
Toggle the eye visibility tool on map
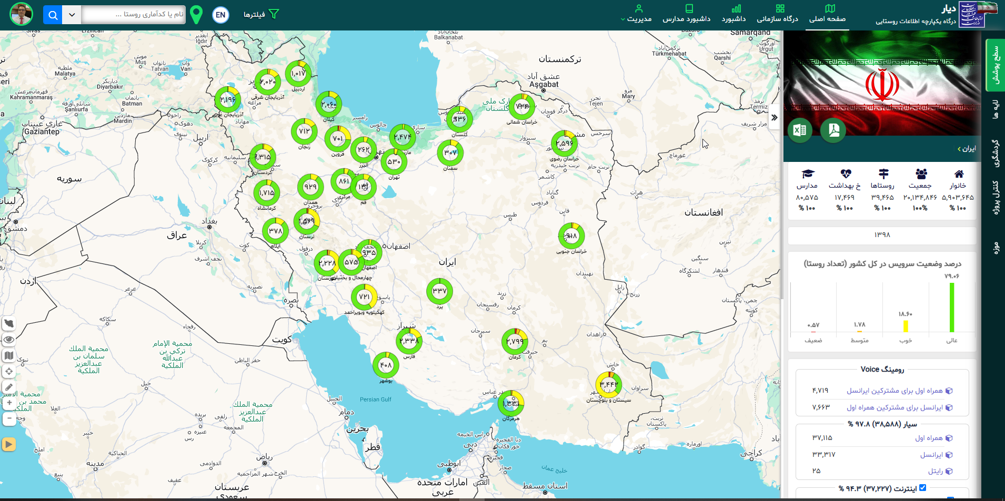[x=9, y=340]
